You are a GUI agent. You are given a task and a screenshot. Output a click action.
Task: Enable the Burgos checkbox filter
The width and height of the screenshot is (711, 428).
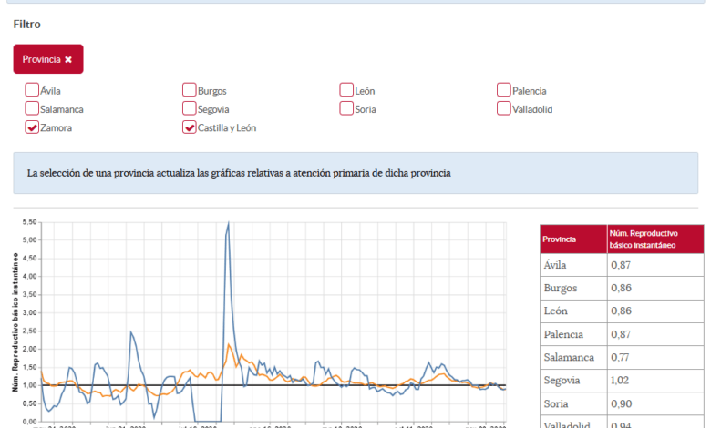190,90
